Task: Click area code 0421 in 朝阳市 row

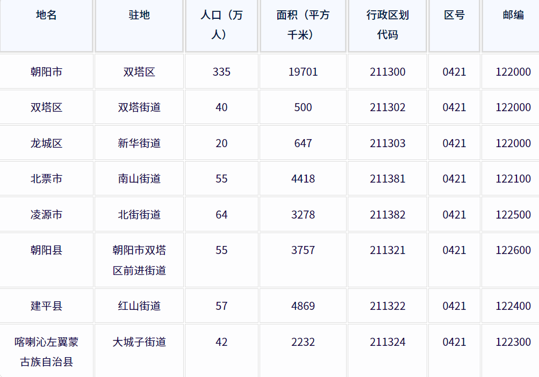Action: (454, 71)
